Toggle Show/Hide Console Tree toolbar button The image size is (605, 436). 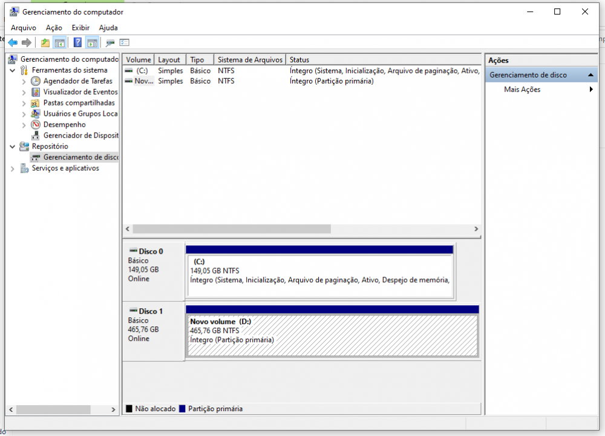[59, 42]
